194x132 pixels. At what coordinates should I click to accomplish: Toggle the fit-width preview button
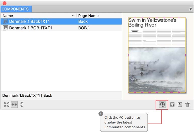click(14, 105)
